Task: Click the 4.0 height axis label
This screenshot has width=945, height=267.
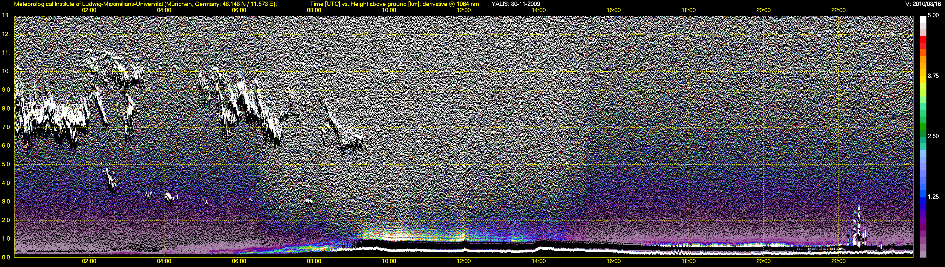Action: 6,183
